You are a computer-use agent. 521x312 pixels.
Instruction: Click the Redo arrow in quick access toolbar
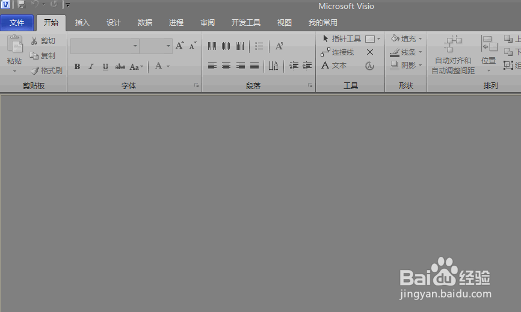point(54,4)
